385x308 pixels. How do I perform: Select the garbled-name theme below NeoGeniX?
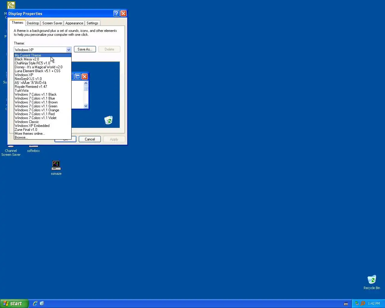point(42,83)
